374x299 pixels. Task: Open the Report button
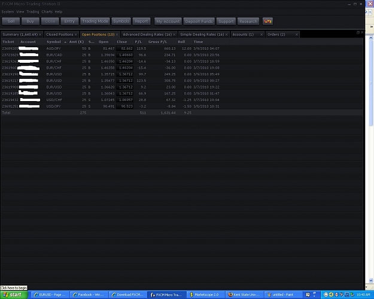(141, 21)
